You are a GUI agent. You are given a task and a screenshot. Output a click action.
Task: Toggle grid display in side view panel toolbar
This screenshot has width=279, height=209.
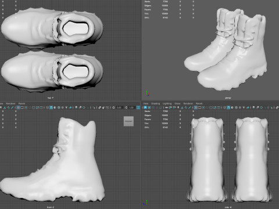click(196, 107)
